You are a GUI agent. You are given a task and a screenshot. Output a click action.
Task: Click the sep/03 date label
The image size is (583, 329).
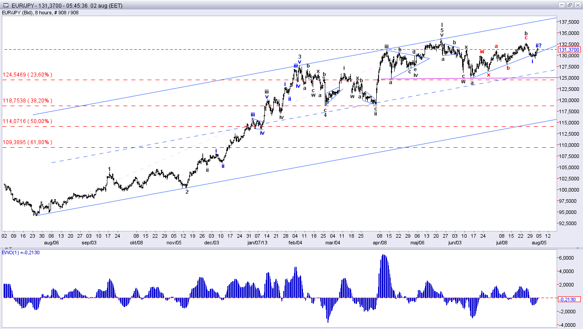click(x=89, y=242)
